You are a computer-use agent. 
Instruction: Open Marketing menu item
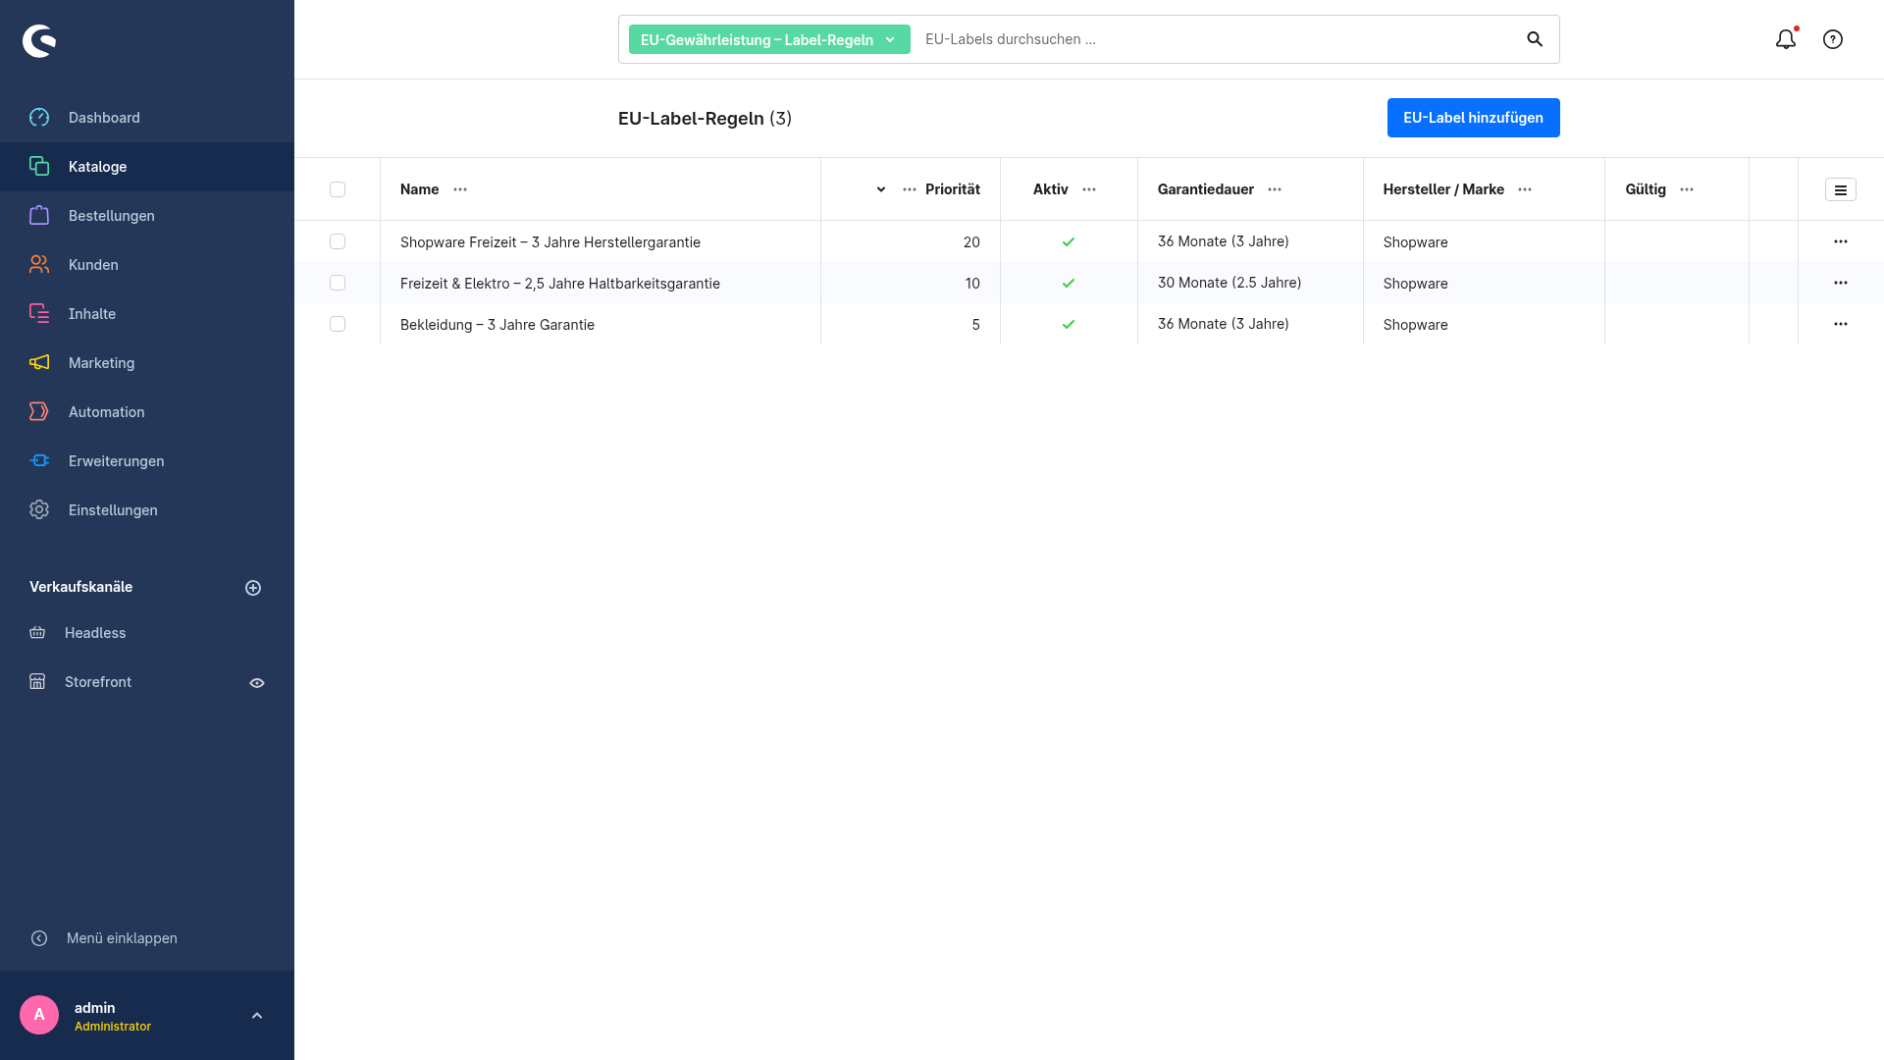pyautogui.click(x=147, y=363)
